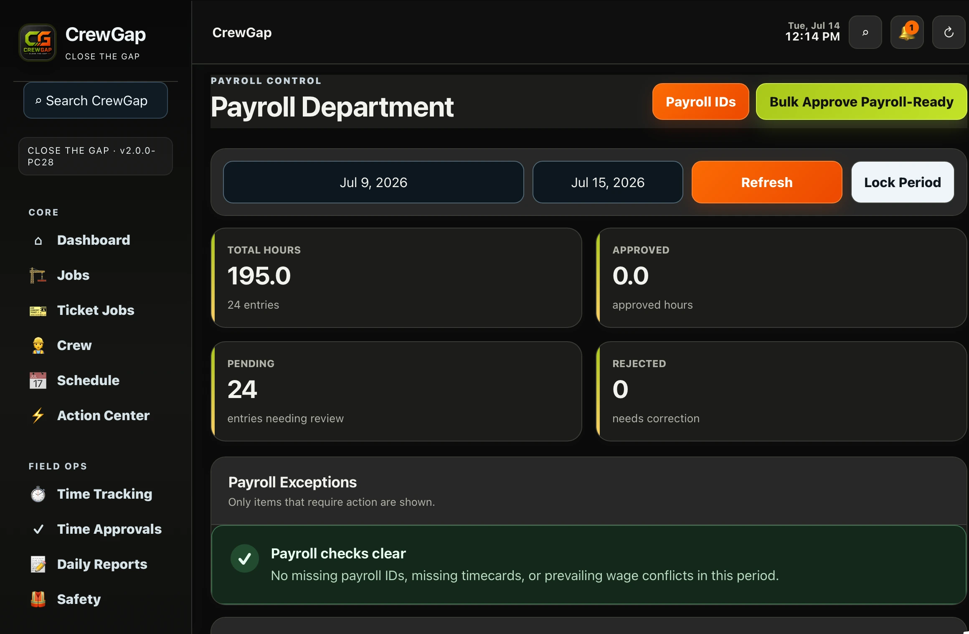
Task: Click the Tue, Jul 14 12:14 PM clock
Action: pos(813,32)
